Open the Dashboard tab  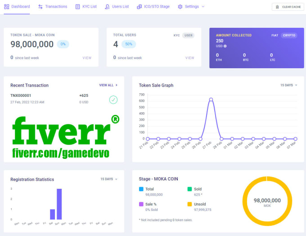point(17,7)
